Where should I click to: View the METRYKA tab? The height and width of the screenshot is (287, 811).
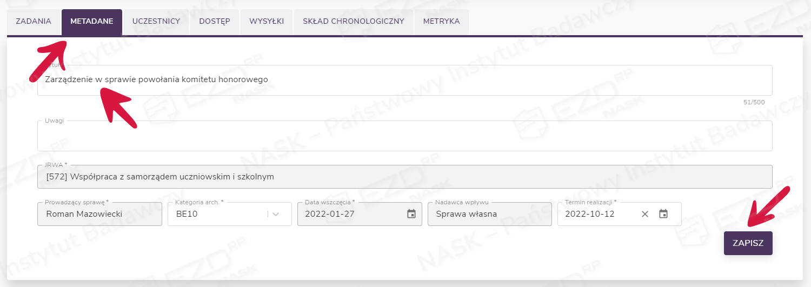tap(441, 22)
